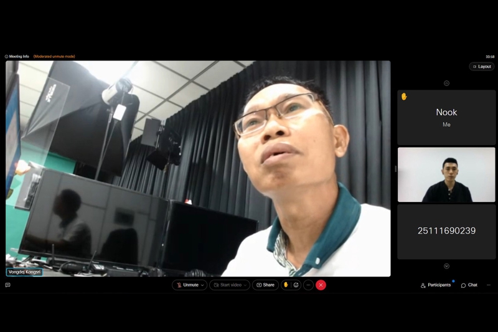
Task: Lower hand using the raise hand icon
Action: coord(286,285)
